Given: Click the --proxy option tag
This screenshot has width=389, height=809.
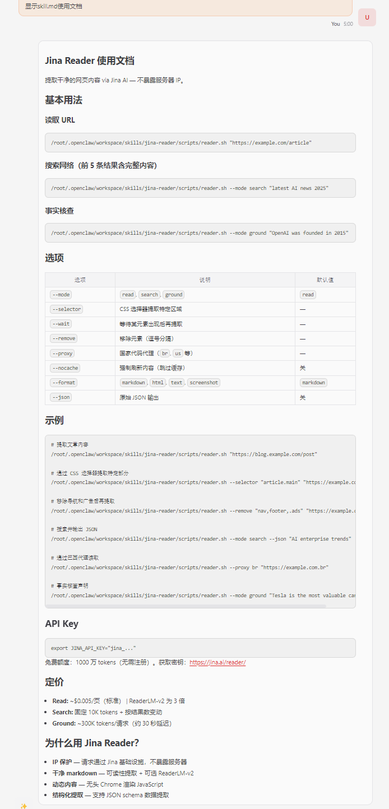Looking at the screenshot, I should click(x=62, y=354).
